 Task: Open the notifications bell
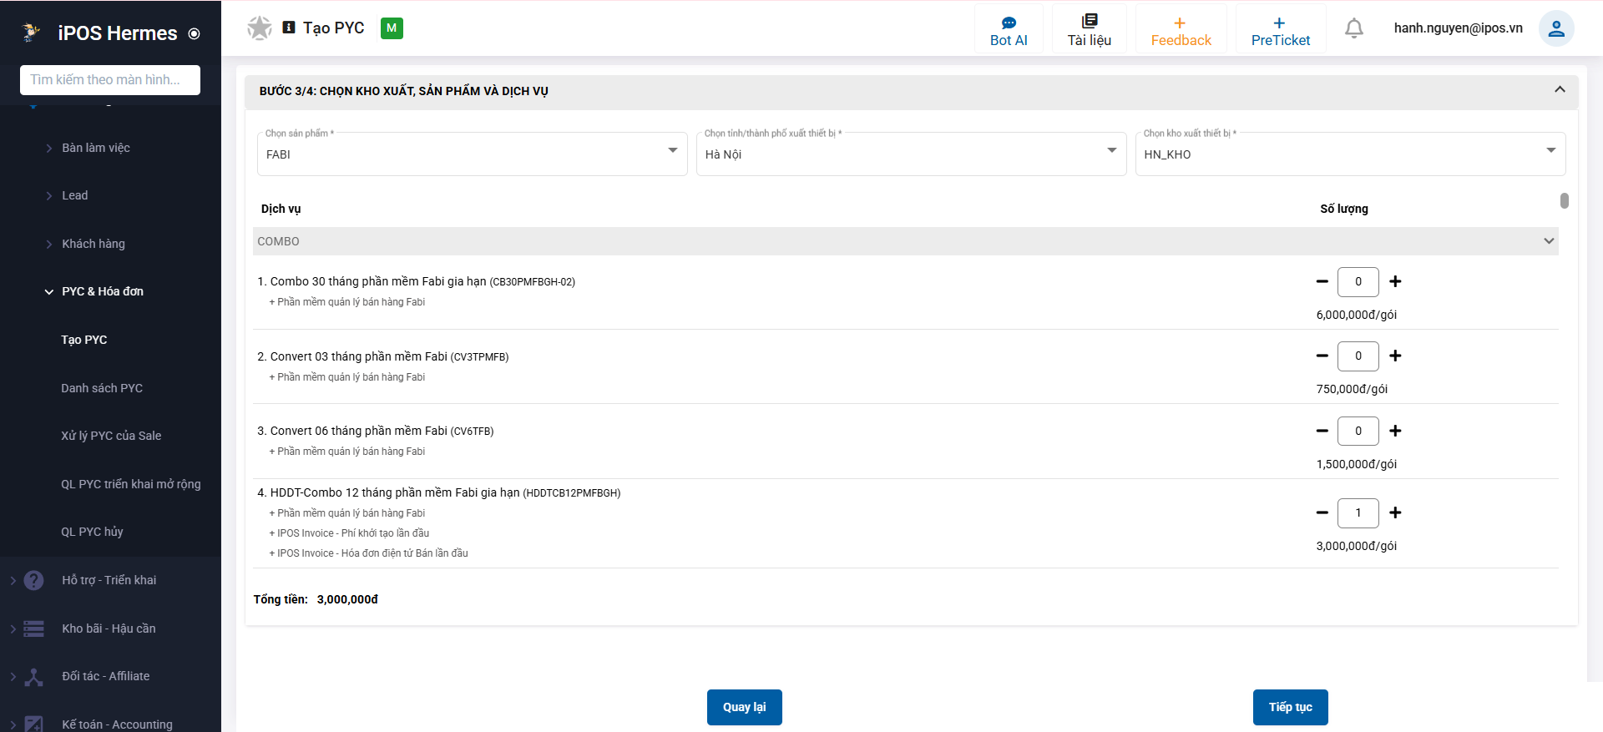(x=1354, y=28)
